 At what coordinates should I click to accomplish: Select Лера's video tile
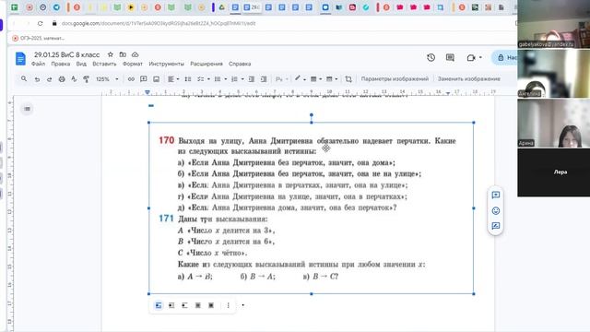click(x=553, y=172)
